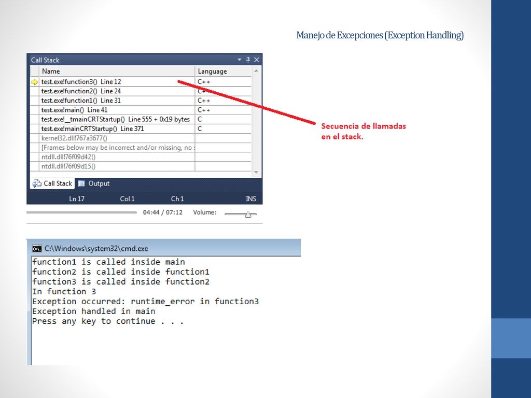Click the 'function2 is called inside function1' line
This screenshot has height=398, width=531.
pos(121,272)
